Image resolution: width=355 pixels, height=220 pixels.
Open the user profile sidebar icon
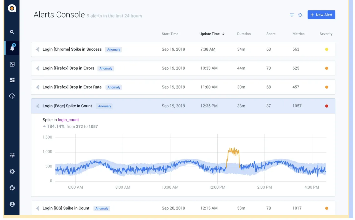point(12,204)
